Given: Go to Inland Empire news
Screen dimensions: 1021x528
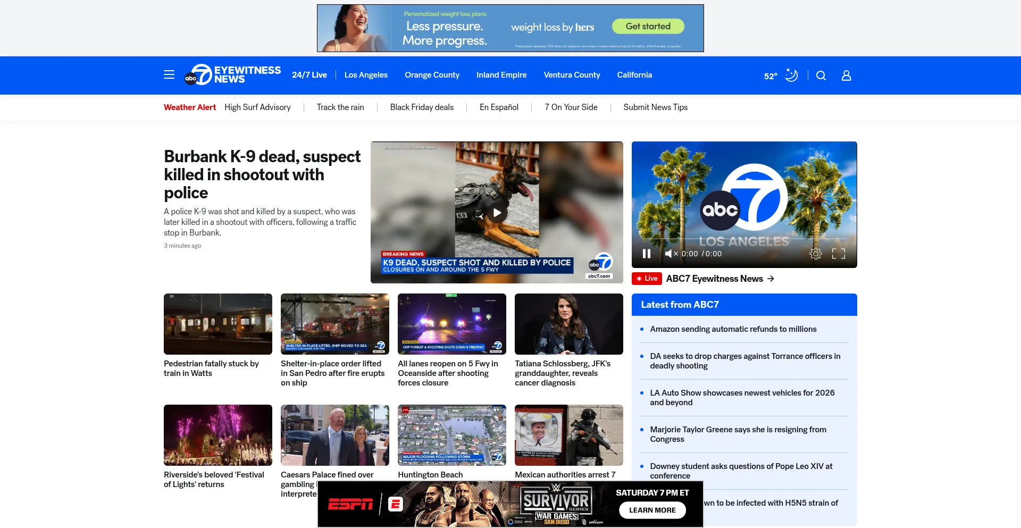Looking at the screenshot, I should click(501, 75).
